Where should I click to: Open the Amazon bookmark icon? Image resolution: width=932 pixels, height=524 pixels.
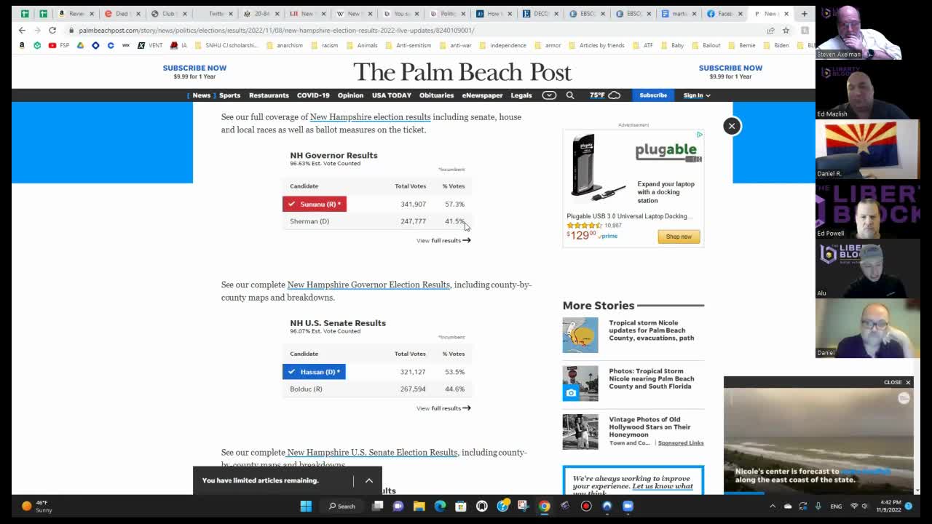pos(22,45)
